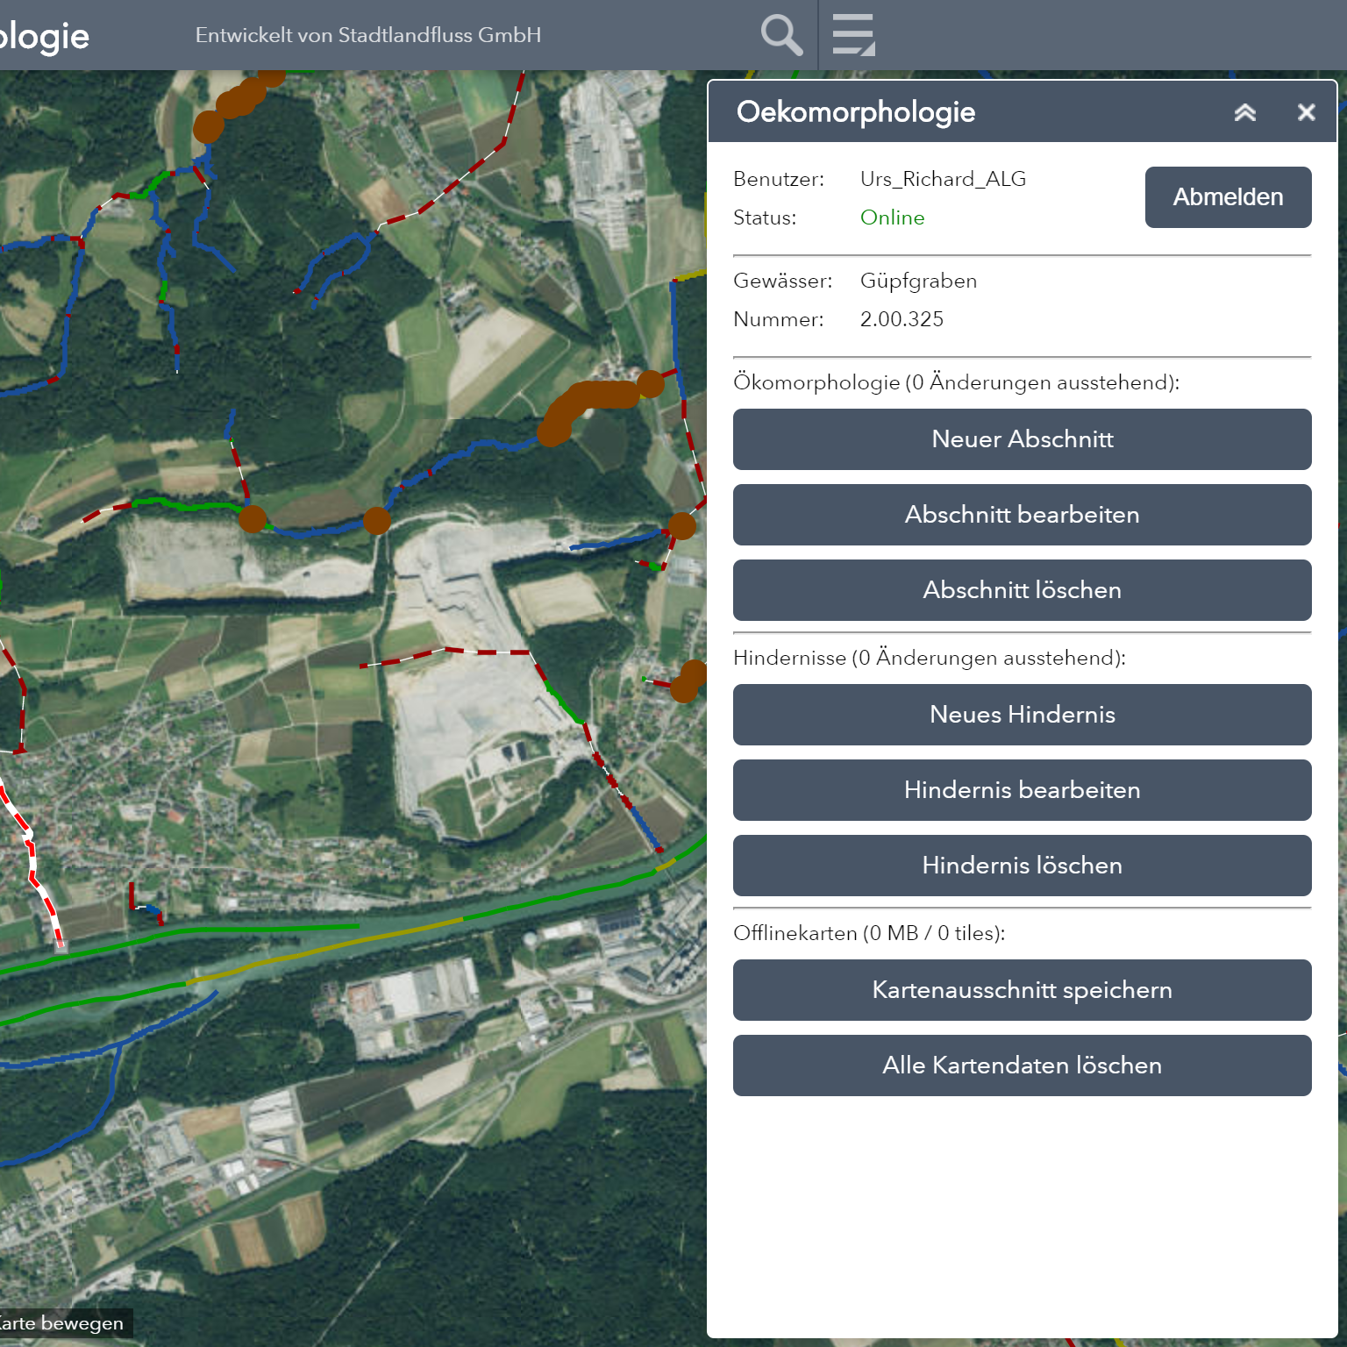The image size is (1347, 1347).
Task: Open the layer list menu icon
Action: click(x=853, y=35)
